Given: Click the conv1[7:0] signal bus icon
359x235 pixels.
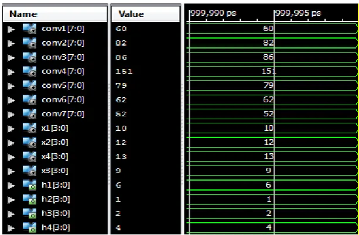Looking at the screenshot, I should (x=29, y=29).
